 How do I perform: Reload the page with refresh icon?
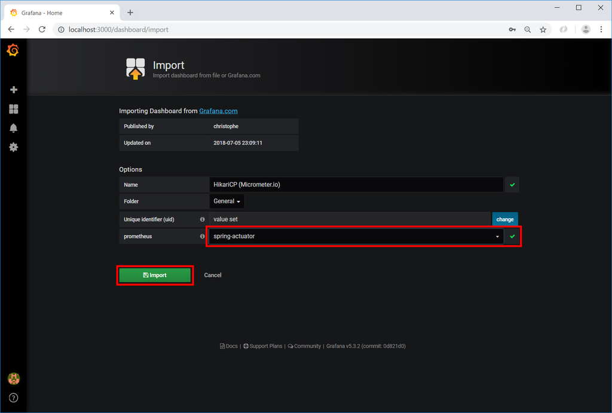(x=42, y=29)
